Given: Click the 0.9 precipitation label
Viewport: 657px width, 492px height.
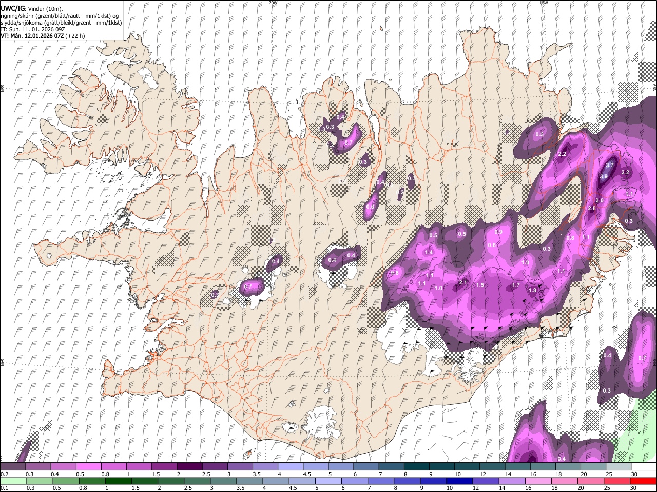Looking at the screenshot, I should tap(498, 232).
